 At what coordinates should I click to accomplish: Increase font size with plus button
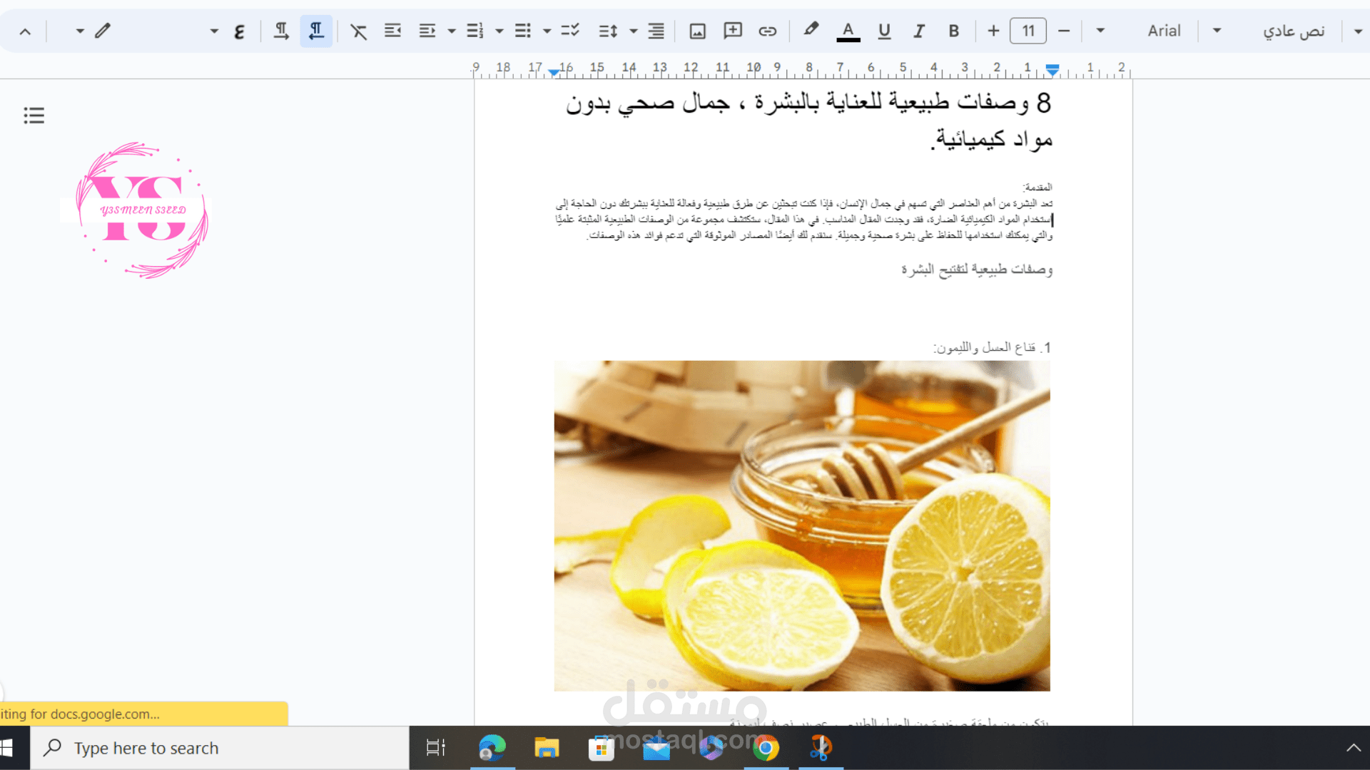tap(993, 31)
